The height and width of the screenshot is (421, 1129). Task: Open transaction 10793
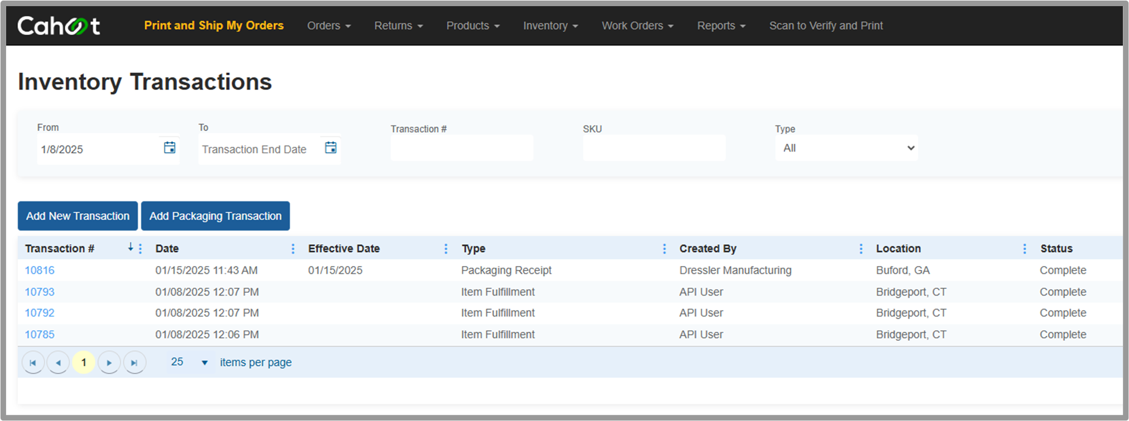pyautogui.click(x=40, y=292)
